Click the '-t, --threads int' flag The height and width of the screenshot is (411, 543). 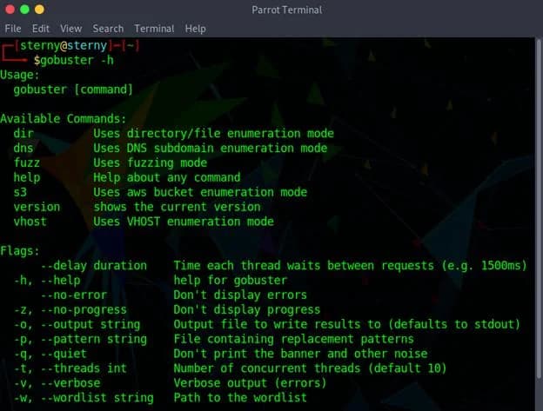point(70,368)
